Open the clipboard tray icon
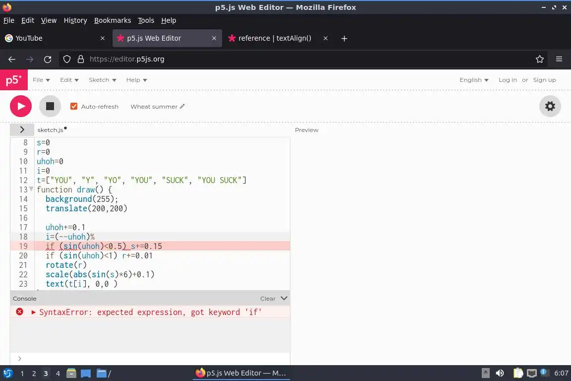The width and height of the screenshot is (571, 381). click(518, 373)
